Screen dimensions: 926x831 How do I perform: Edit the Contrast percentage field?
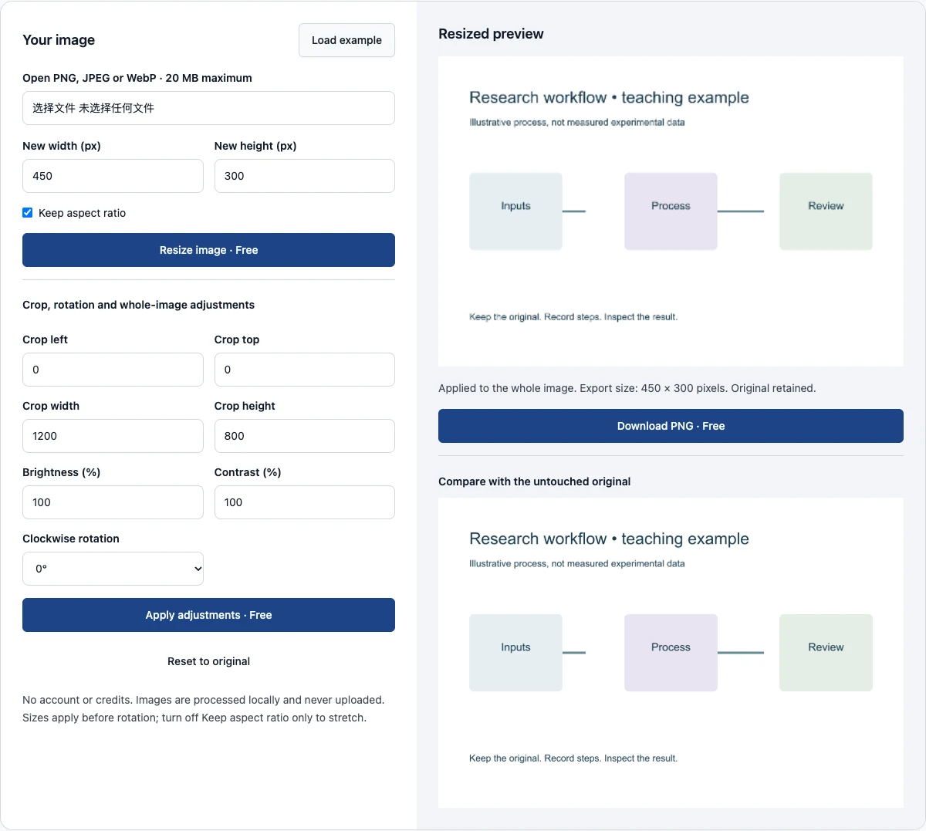click(305, 502)
